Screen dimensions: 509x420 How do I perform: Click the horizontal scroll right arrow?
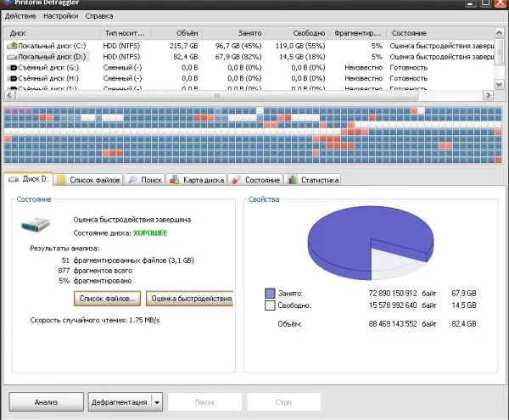(488, 95)
